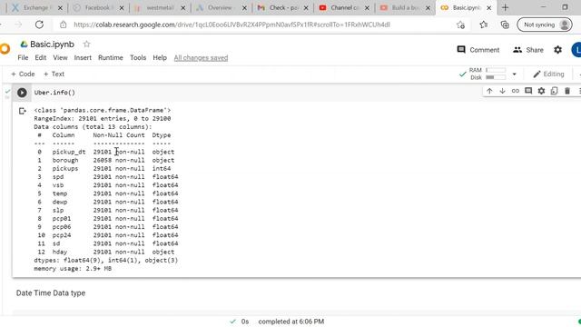This screenshot has height=327, width=581.
Task: Click the browser address bar URL
Action: [231, 25]
